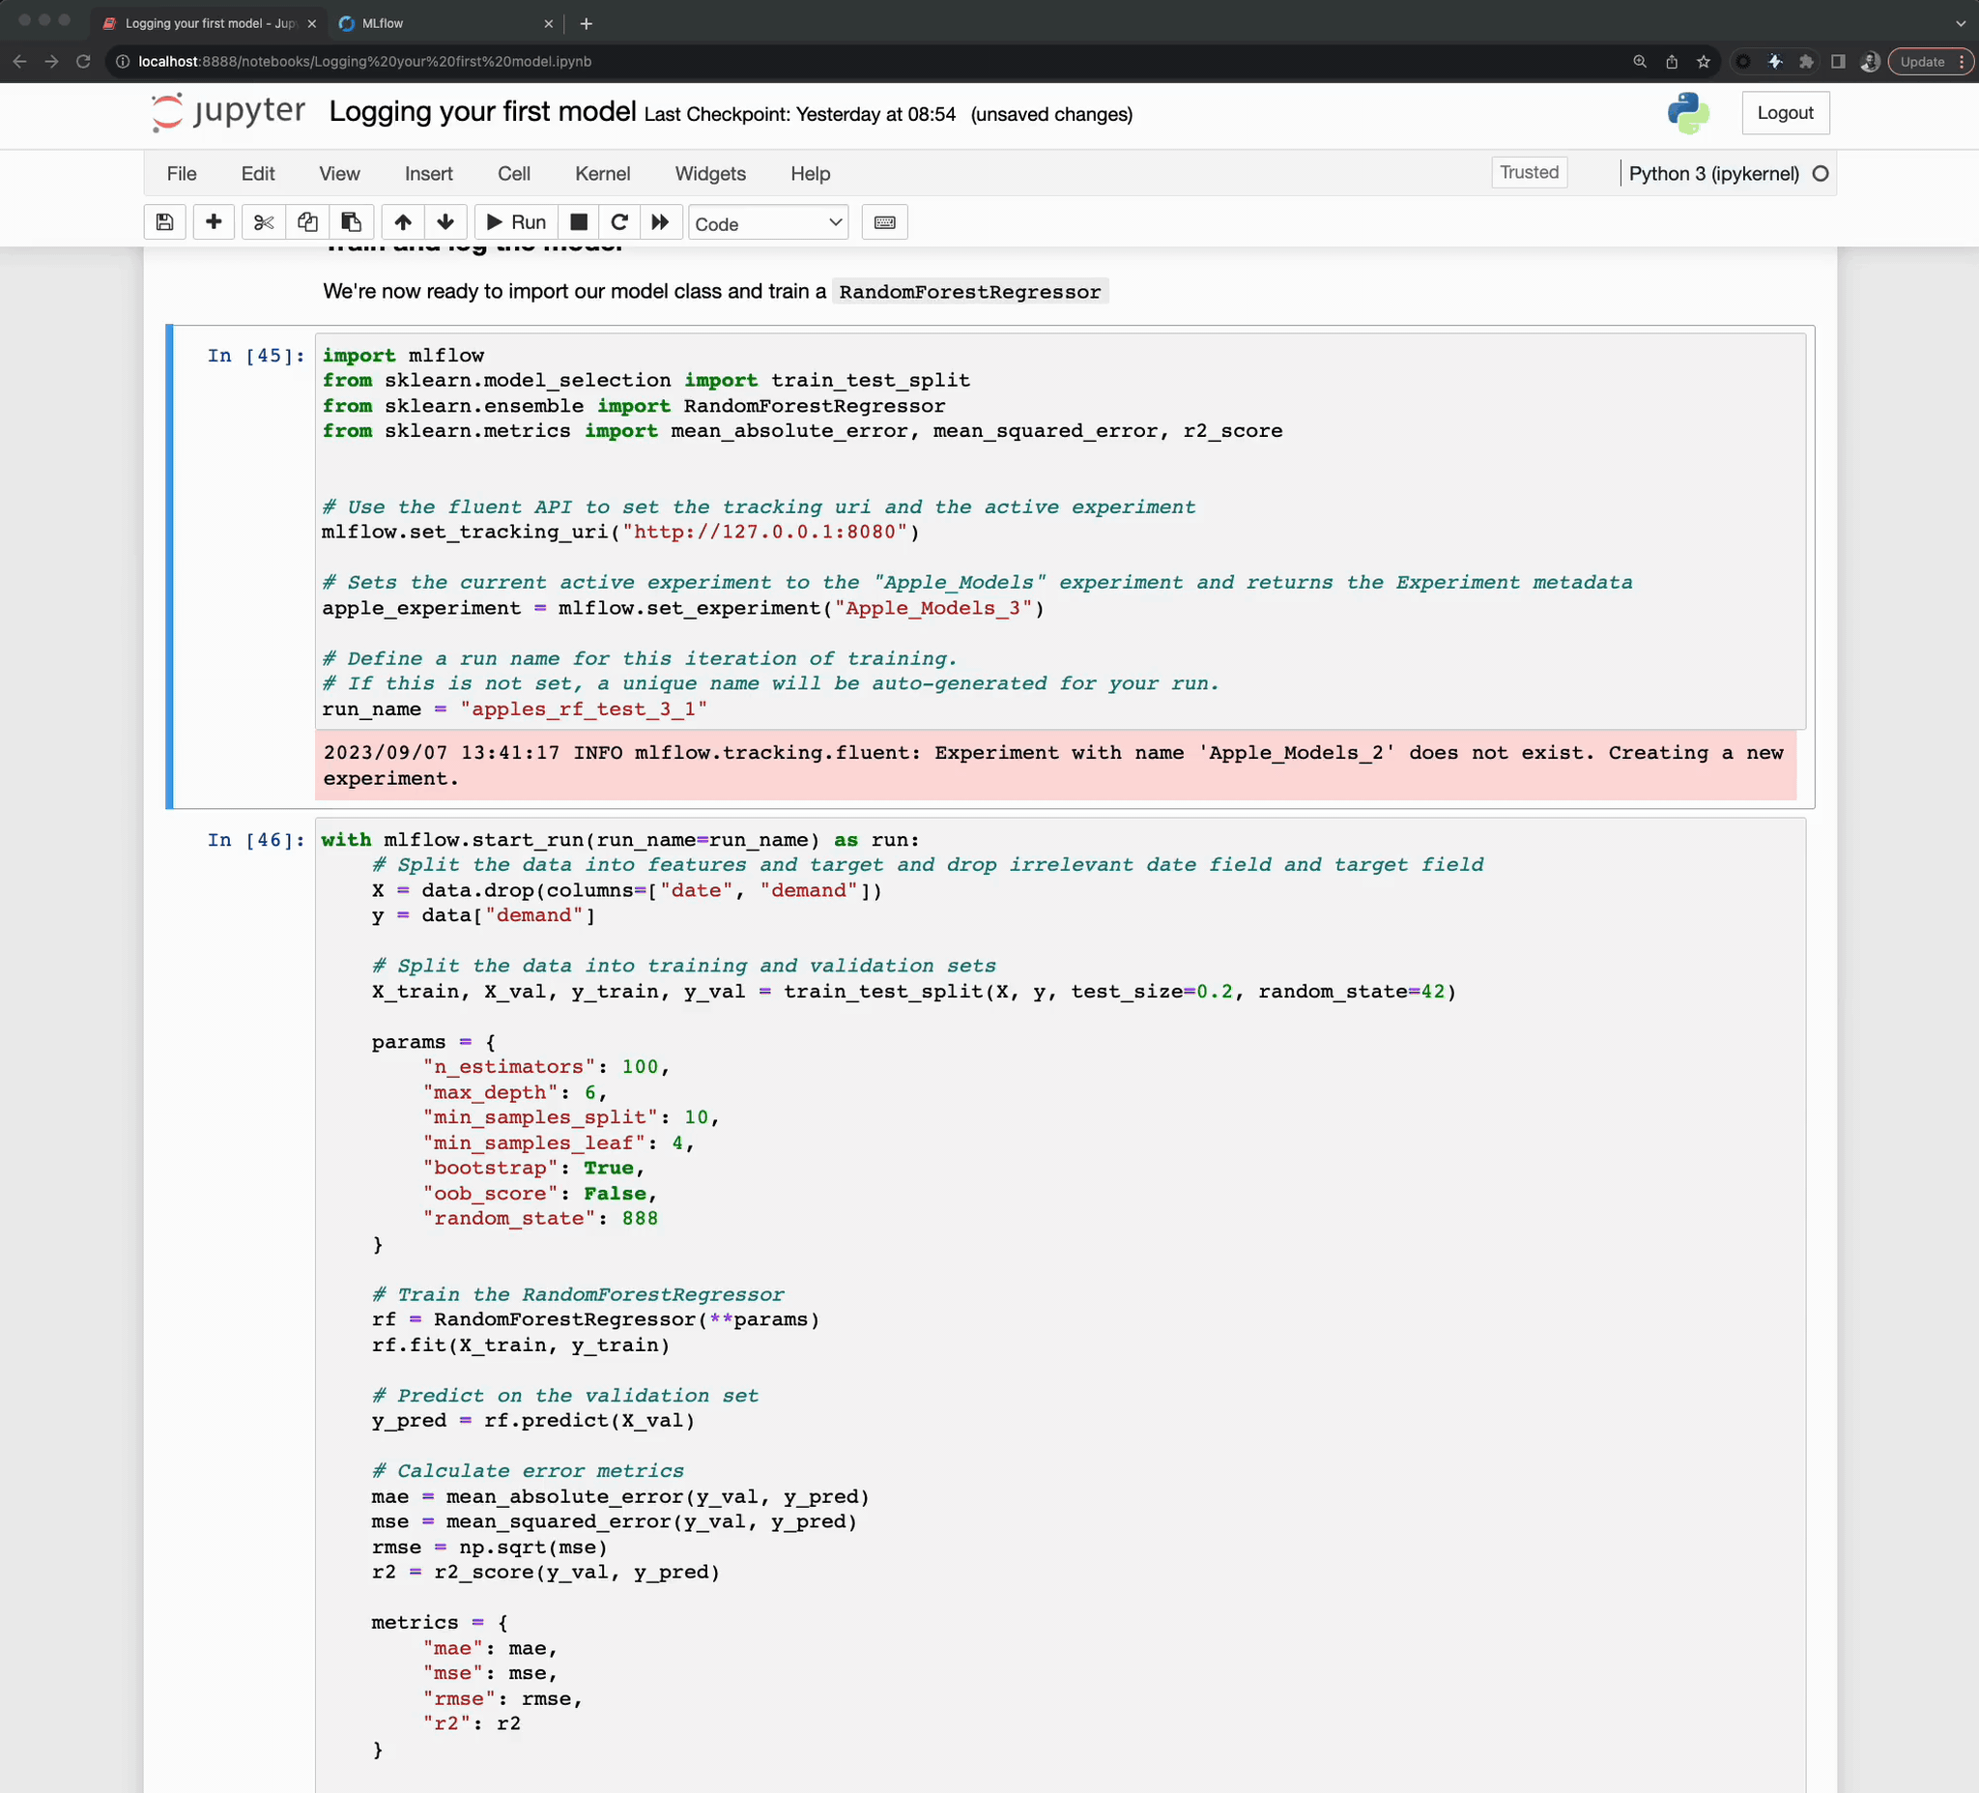Screen dimensions: 1979x1793
Task: Cut selected cells with scissors icon
Action: click(263, 223)
